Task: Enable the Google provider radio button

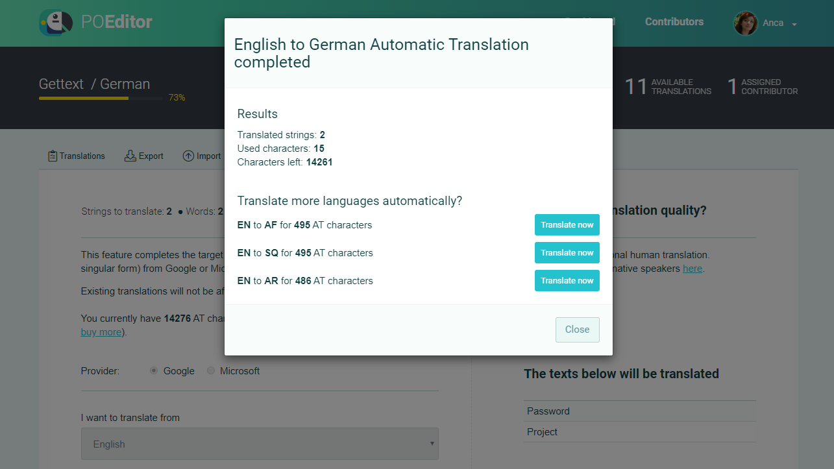Action: (153, 370)
